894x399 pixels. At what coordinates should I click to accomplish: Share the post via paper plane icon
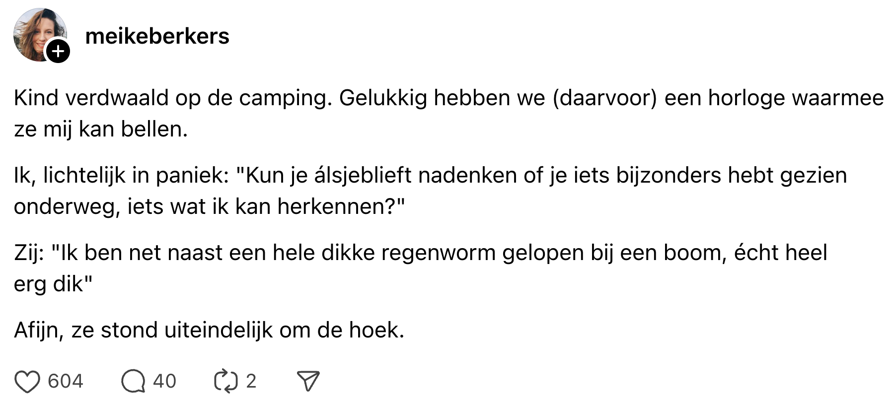coord(308,381)
